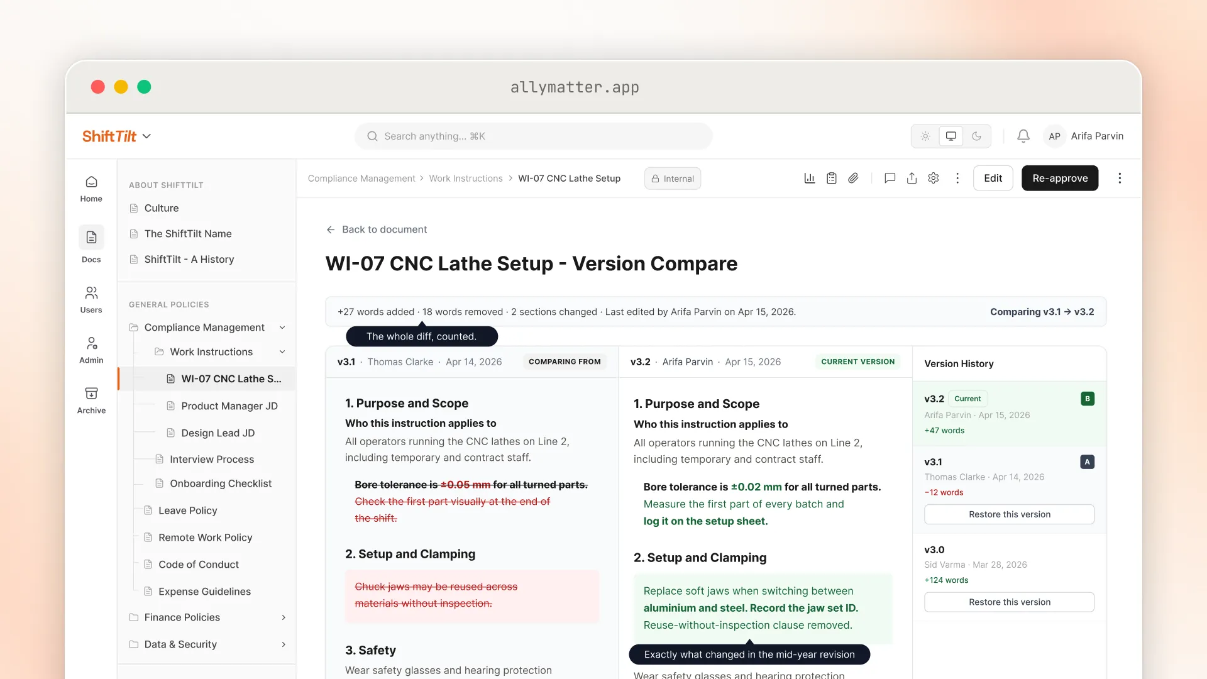The height and width of the screenshot is (679, 1207).
Task: Open the analytics bar chart icon
Action: 810,179
